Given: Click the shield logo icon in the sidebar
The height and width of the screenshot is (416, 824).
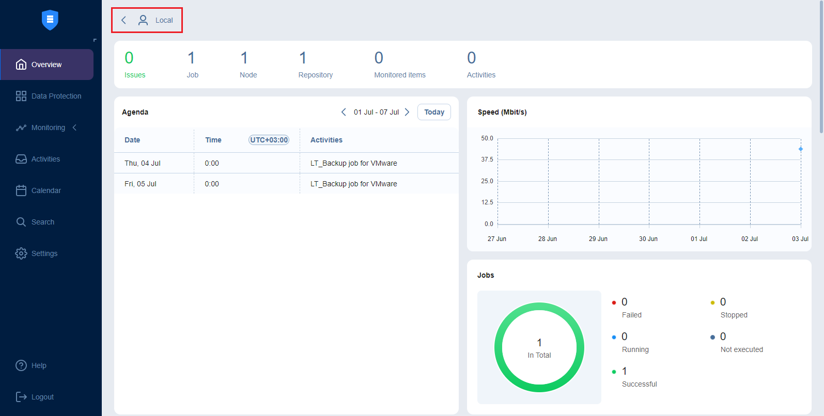Looking at the screenshot, I should (50, 20).
